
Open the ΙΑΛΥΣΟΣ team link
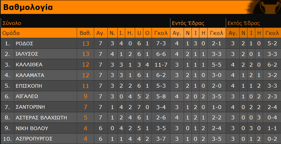coord(27,54)
